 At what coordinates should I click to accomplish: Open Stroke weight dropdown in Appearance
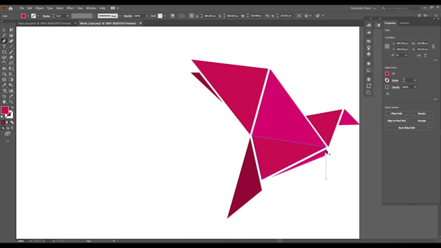tap(415, 80)
